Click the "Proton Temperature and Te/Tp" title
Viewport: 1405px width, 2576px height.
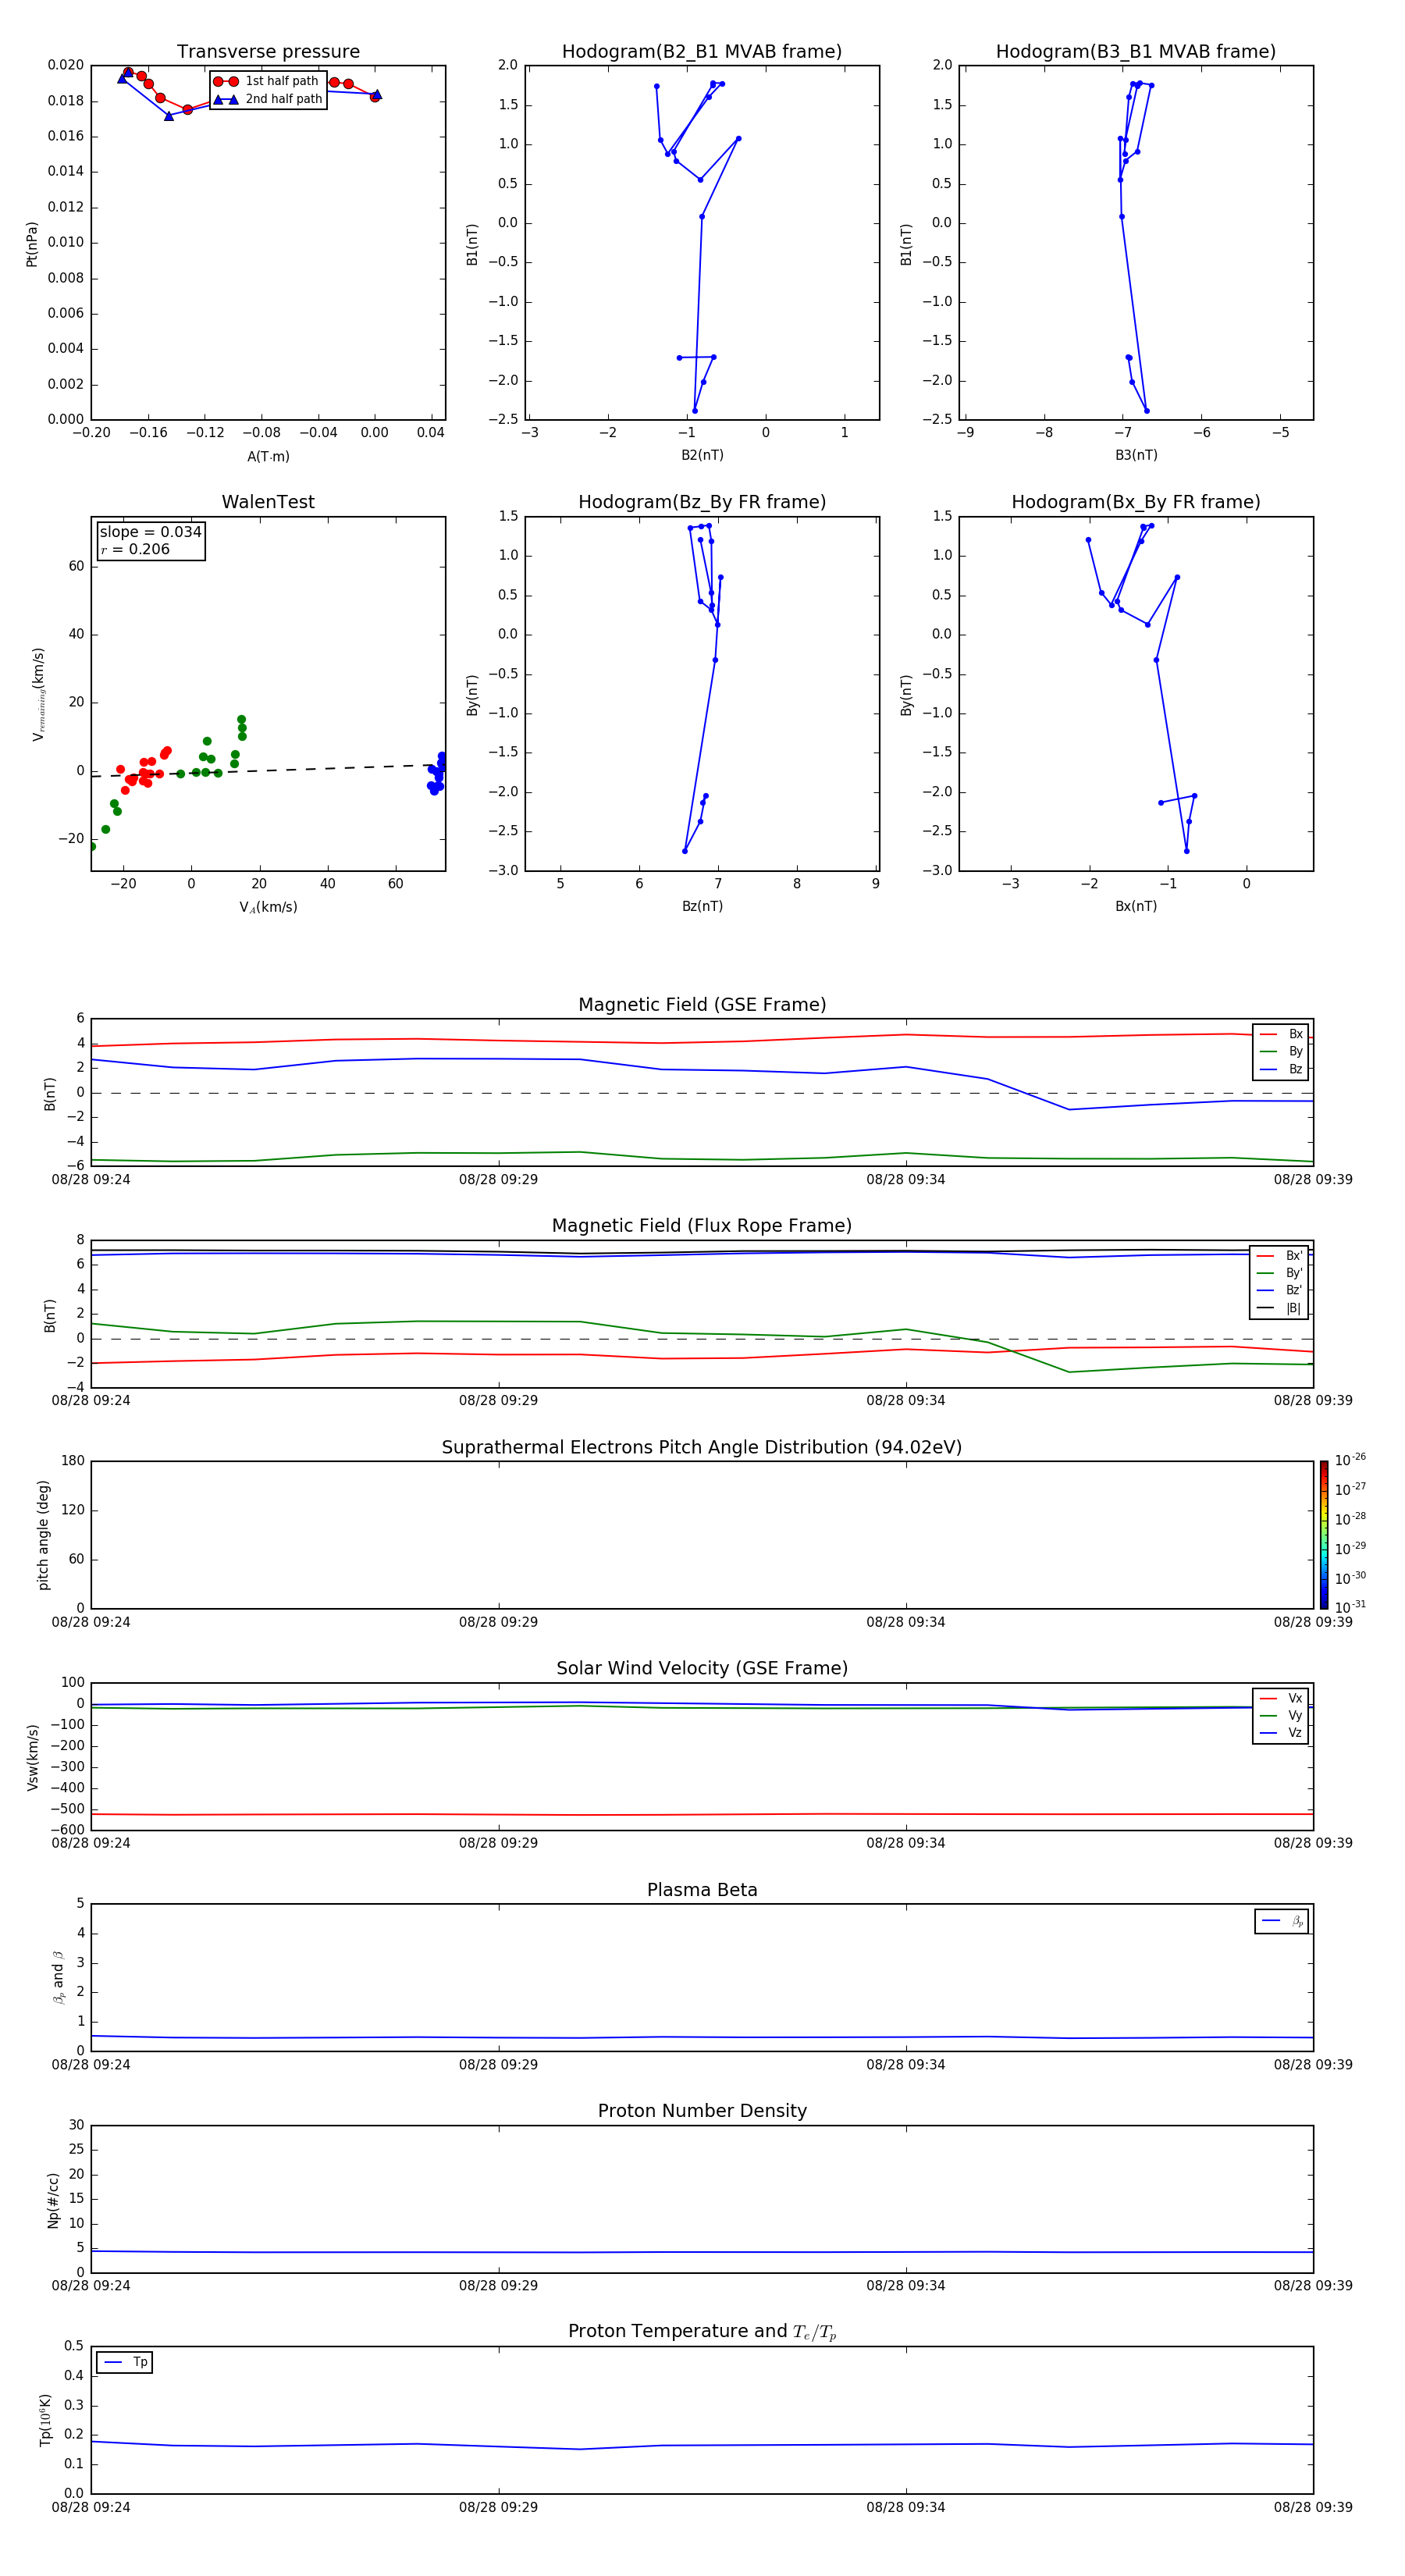[x=702, y=2332]
